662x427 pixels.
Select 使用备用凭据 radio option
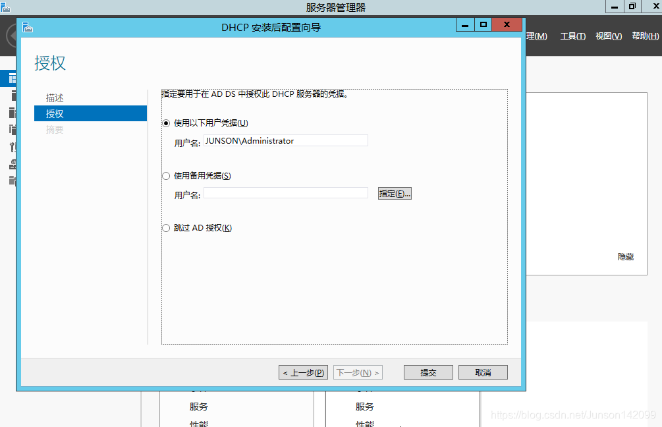(x=166, y=176)
